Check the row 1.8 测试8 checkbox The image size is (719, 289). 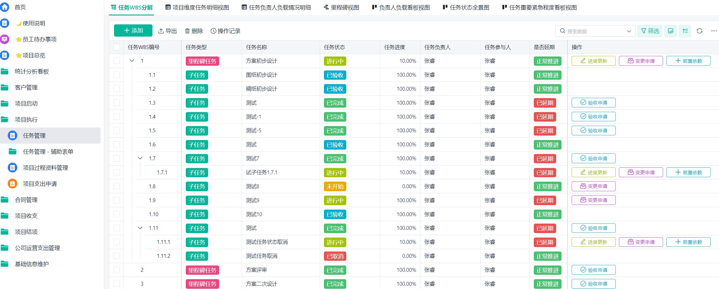pos(116,186)
